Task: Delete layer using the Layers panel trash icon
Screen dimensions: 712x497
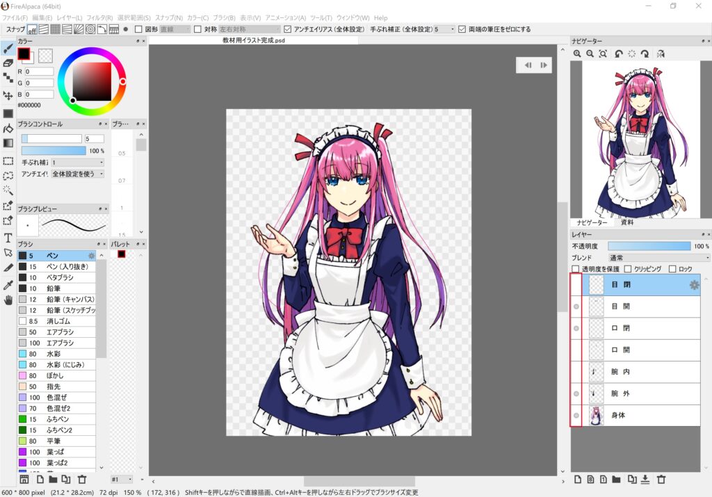Action: point(661,480)
